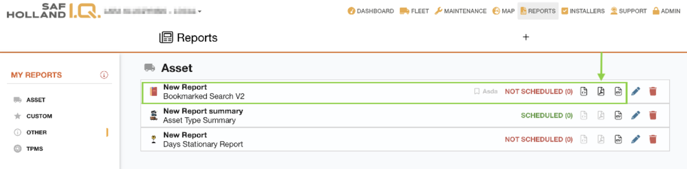
Task: Download Asset Type Summary as CSV
Action: pyautogui.click(x=618, y=115)
